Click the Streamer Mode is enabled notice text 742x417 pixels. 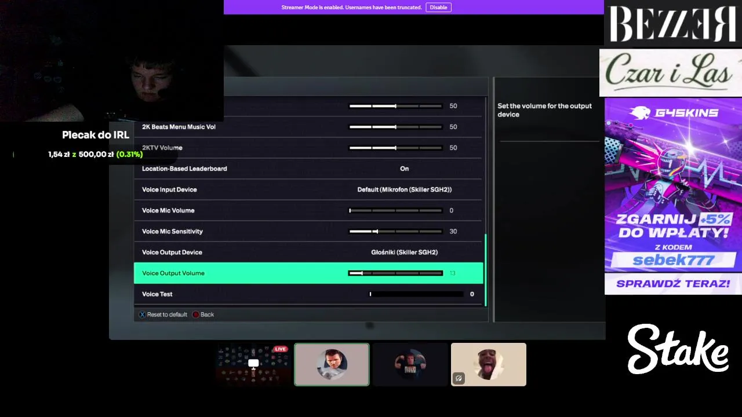tap(351, 8)
